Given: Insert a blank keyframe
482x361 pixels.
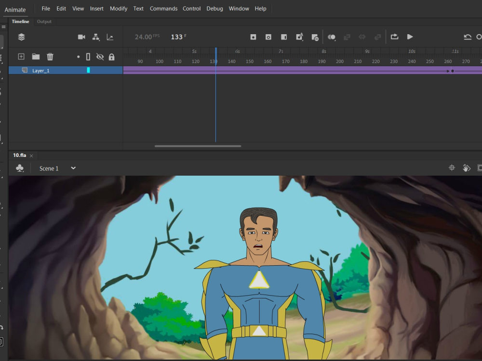Looking at the screenshot, I should [x=268, y=37].
